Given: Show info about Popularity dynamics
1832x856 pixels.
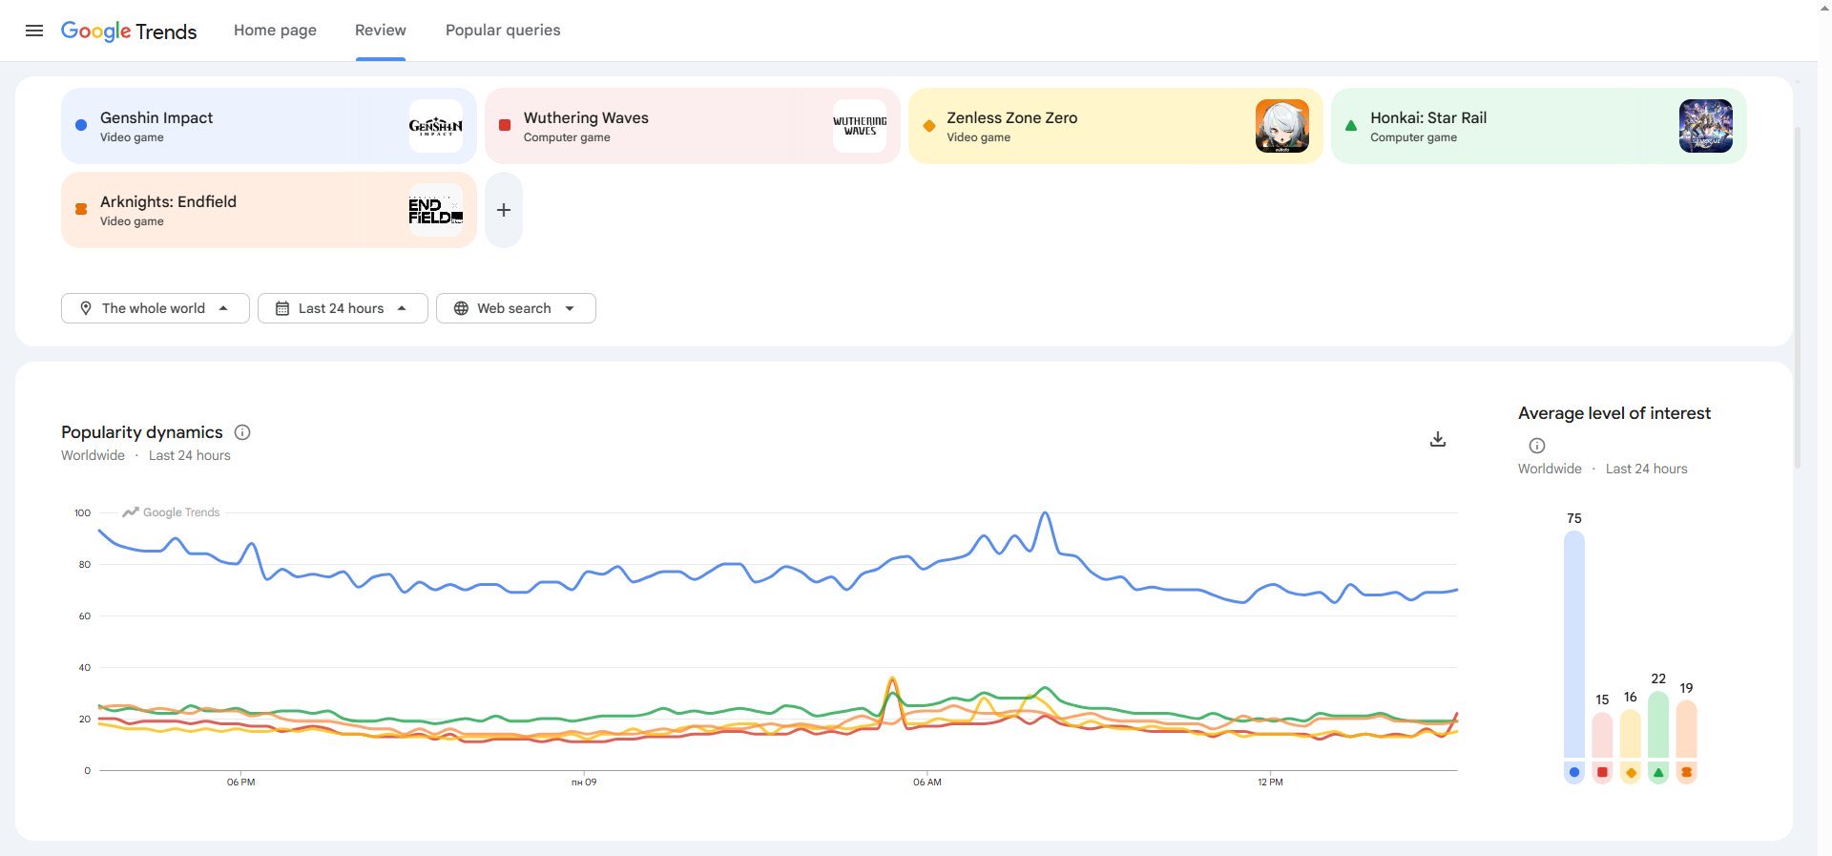Looking at the screenshot, I should click(242, 432).
